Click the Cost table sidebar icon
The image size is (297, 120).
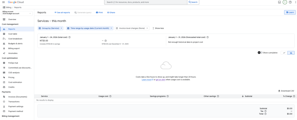tap(4, 34)
